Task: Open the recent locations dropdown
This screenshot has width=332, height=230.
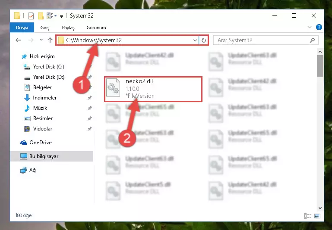Action: coord(41,40)
